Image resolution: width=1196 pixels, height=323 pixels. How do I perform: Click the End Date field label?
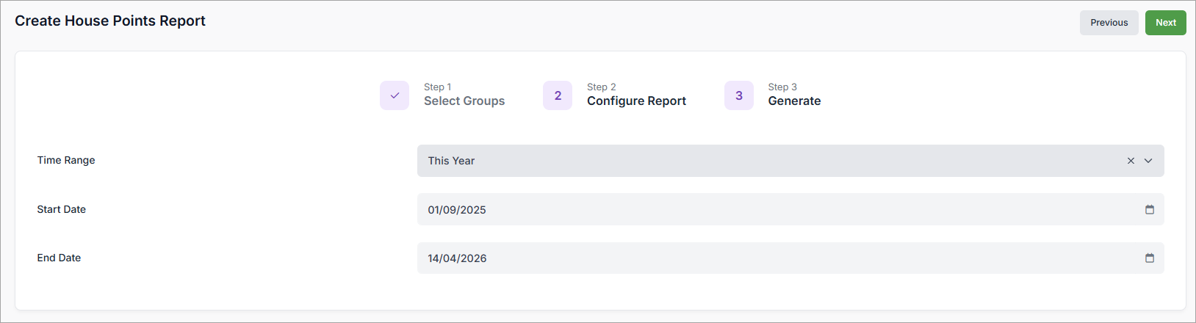pyautogui.click(x=59, y=258)
